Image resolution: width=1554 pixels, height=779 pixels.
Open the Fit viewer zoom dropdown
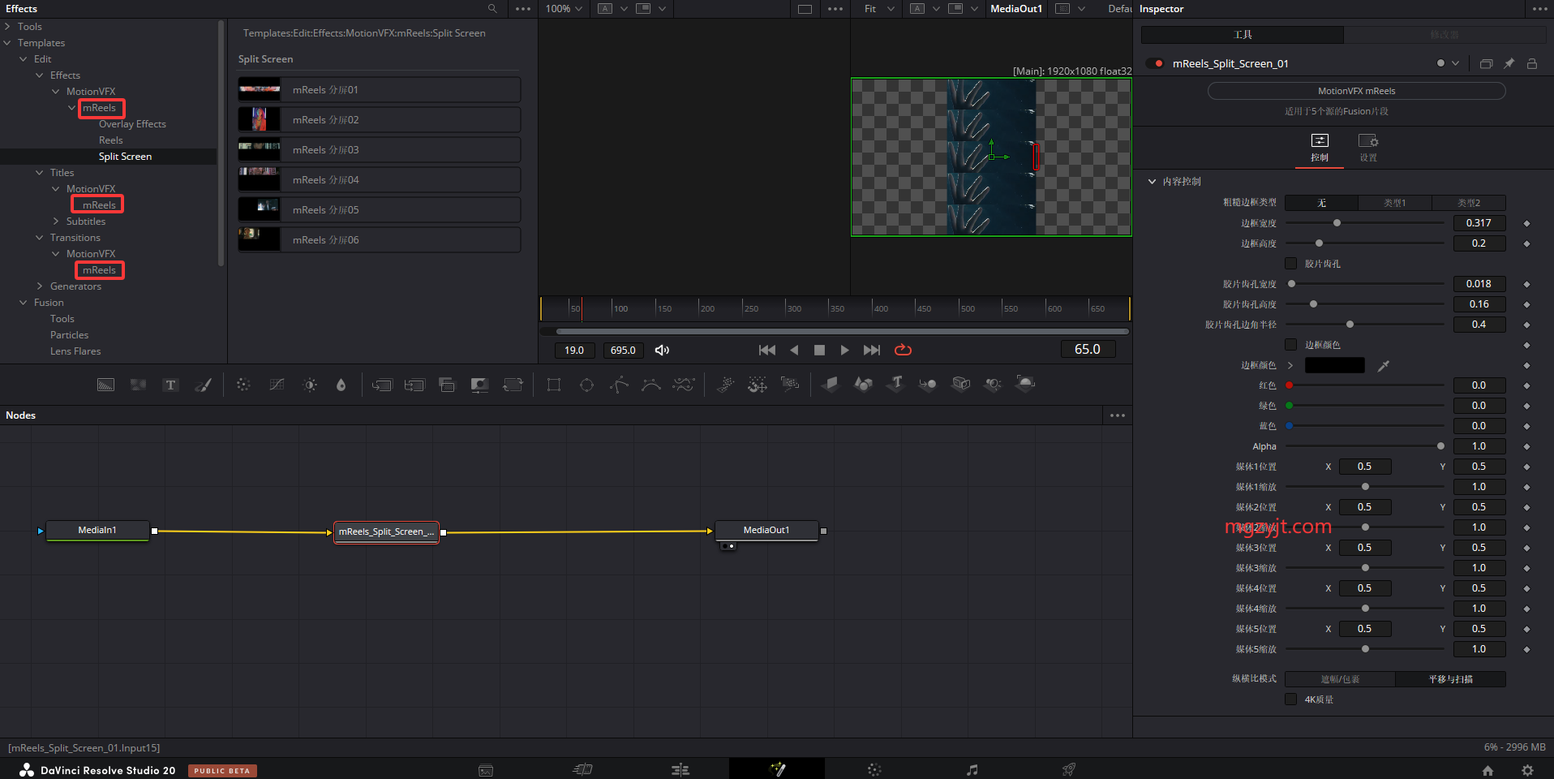coord(879,9)
